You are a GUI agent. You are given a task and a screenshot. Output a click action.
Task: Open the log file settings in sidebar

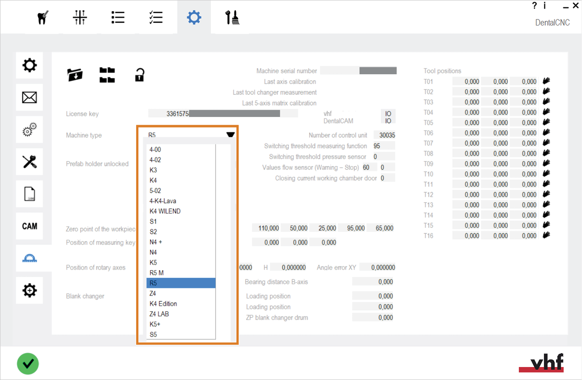(30, 194)
